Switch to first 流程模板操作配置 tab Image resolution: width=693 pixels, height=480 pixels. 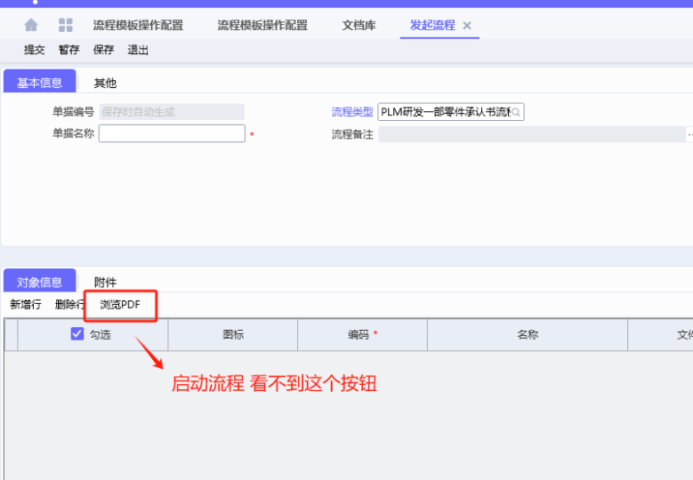pos(138,26)
